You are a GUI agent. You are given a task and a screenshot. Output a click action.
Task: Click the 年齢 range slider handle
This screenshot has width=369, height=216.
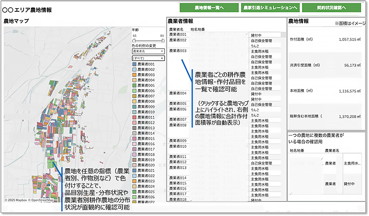tap(133, 40)
